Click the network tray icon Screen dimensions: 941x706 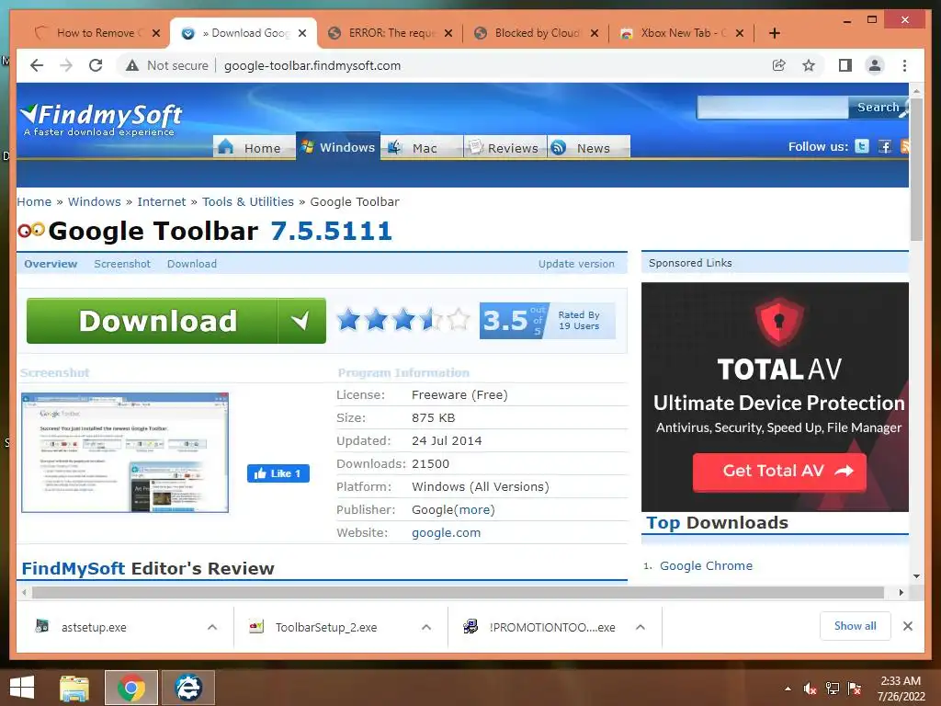coord(833,689)
